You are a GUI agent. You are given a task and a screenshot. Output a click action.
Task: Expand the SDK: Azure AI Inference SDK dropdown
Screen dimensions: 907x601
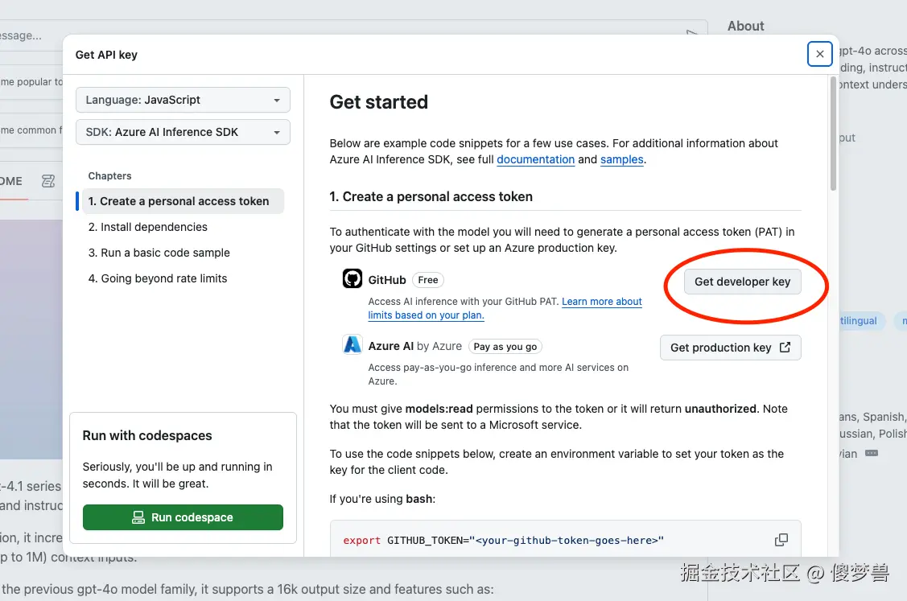click(183, 132)
